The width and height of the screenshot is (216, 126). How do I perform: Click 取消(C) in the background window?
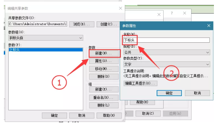tap(148, 114)
